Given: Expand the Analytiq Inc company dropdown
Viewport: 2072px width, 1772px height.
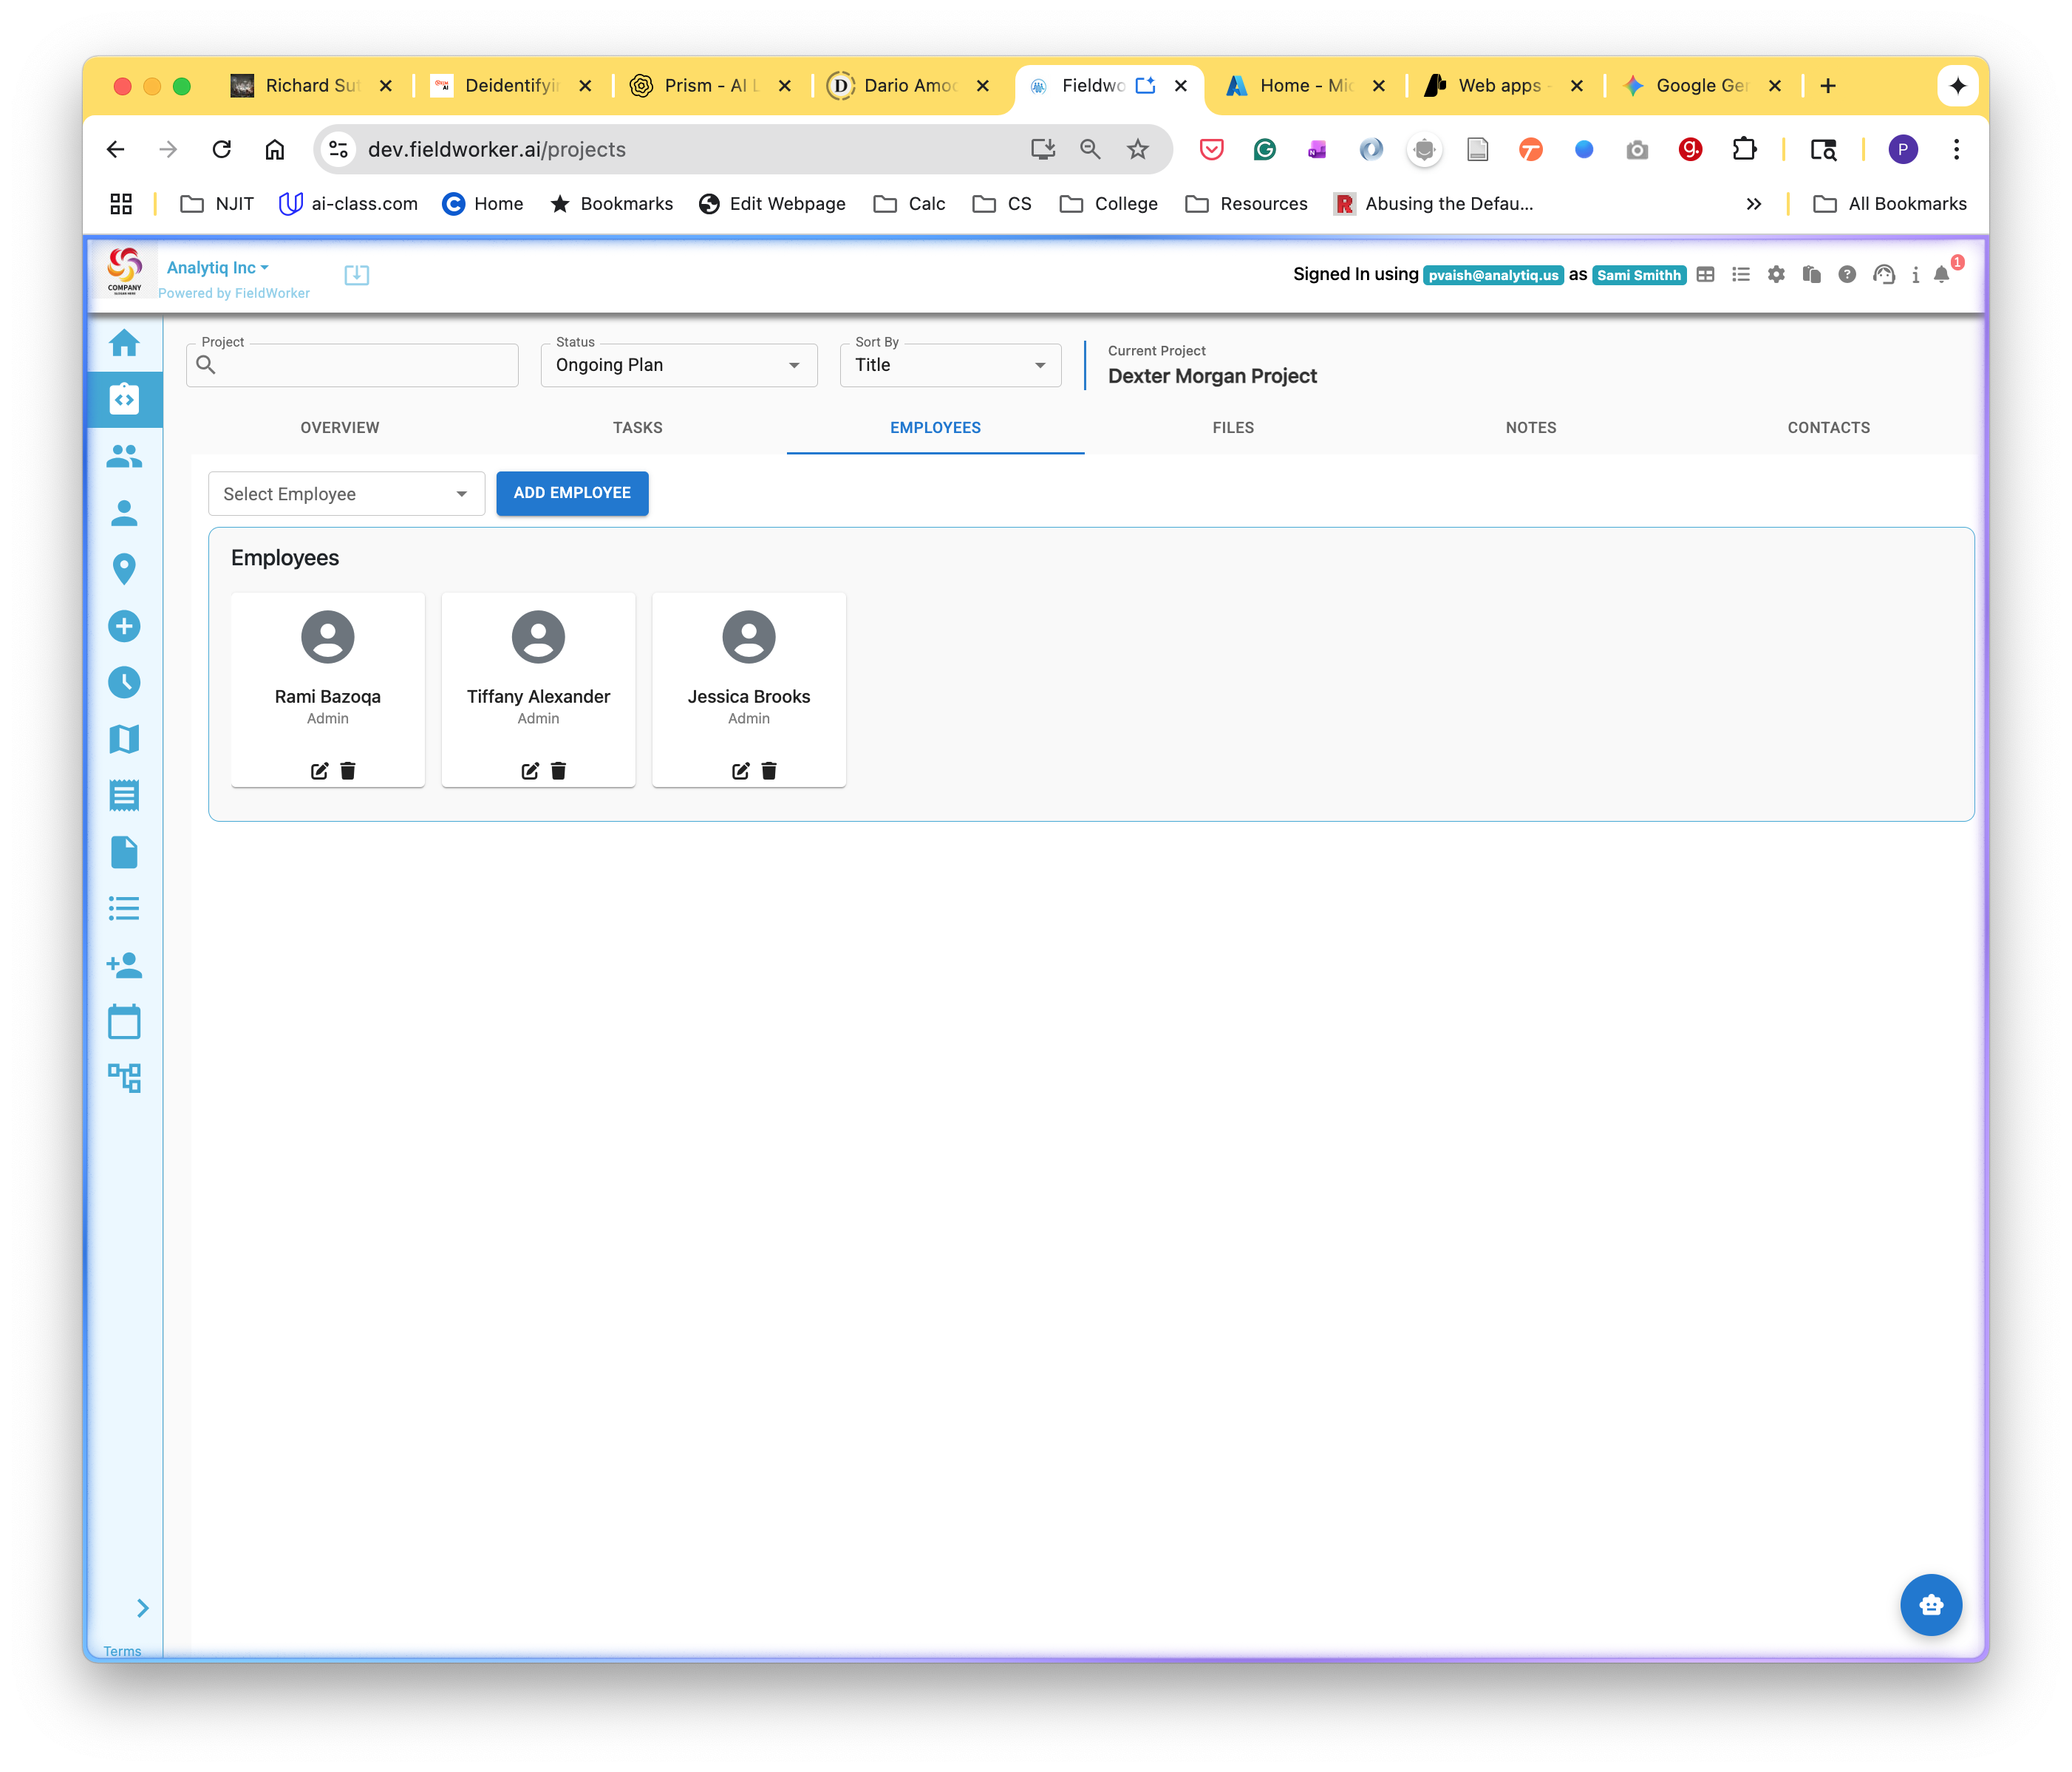Looking at the screenshot, I should 218,268.
